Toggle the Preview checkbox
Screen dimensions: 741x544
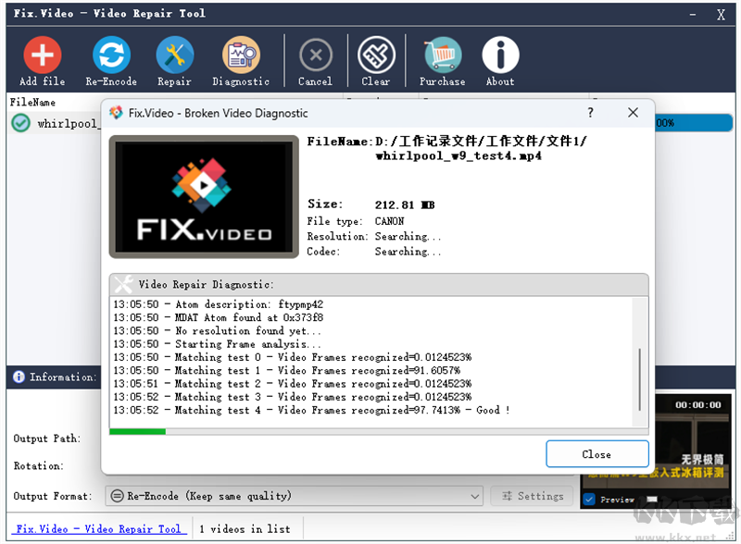(x=588, y=500)
